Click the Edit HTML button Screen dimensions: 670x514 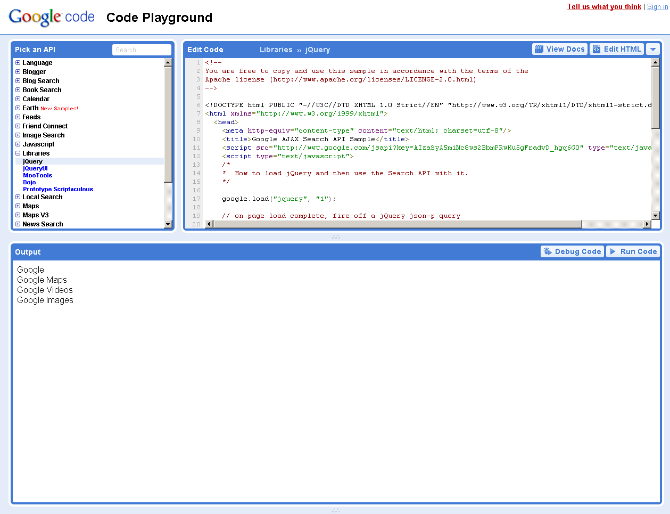(x=617, y=49)
